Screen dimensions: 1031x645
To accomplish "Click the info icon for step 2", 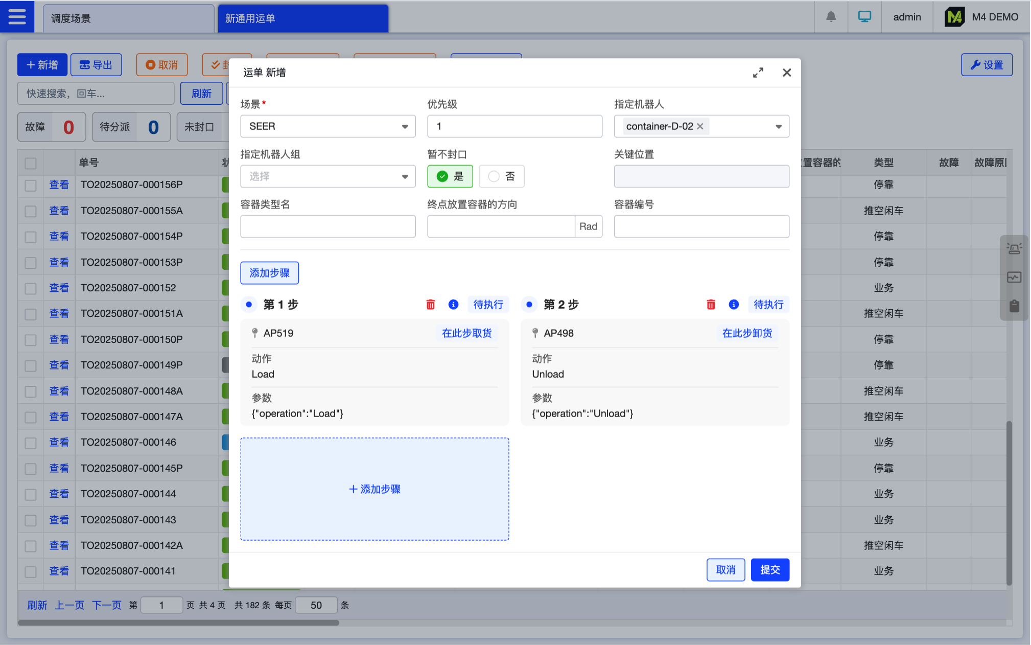I will (734, 305).
